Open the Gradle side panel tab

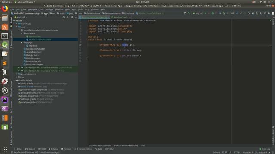[x=273, y=21]
